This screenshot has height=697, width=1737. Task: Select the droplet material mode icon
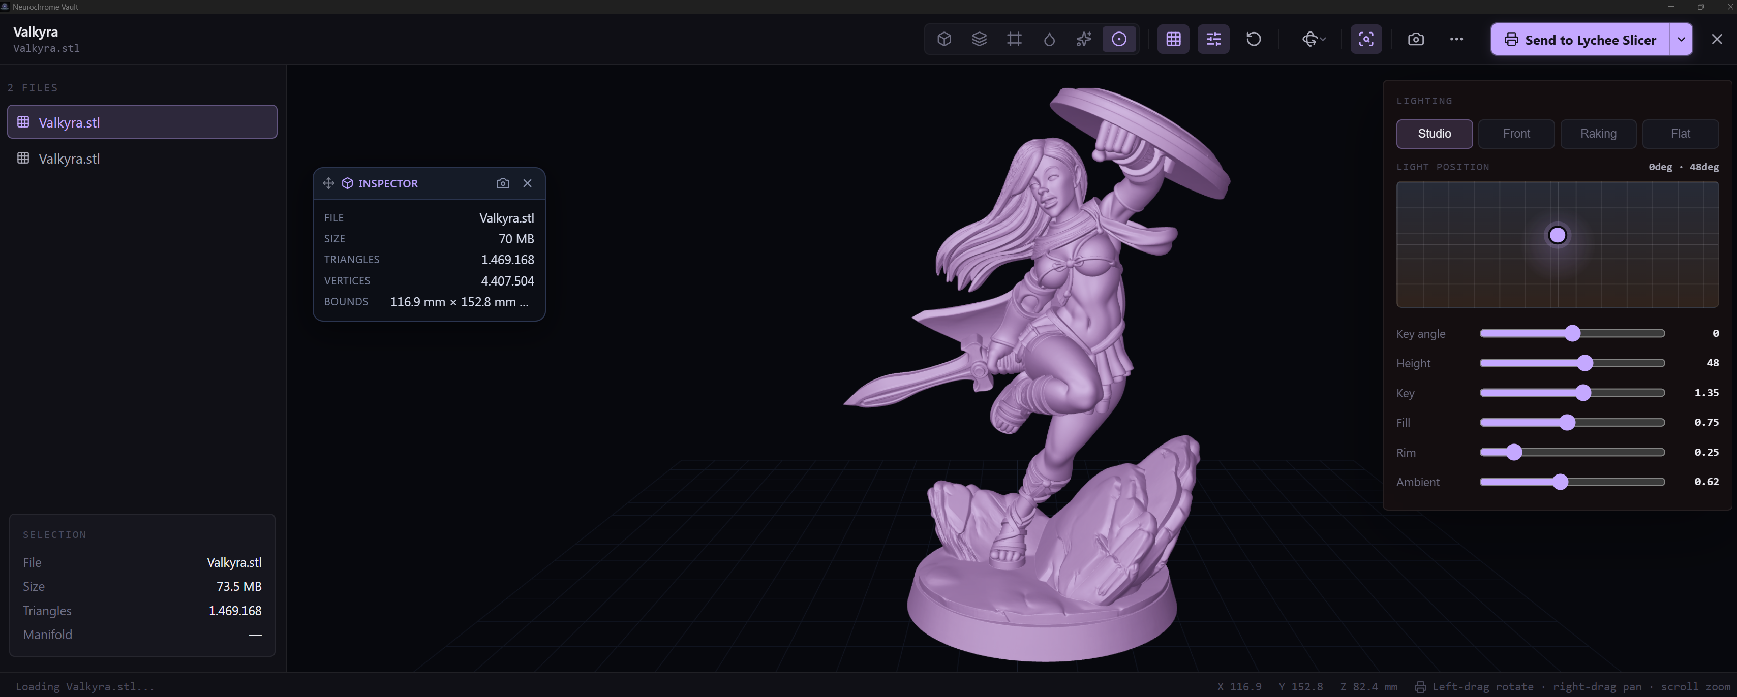point(1049,39)
